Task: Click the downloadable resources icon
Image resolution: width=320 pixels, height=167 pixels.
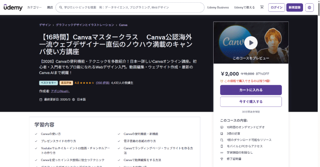Action: (x=221, y=140)
